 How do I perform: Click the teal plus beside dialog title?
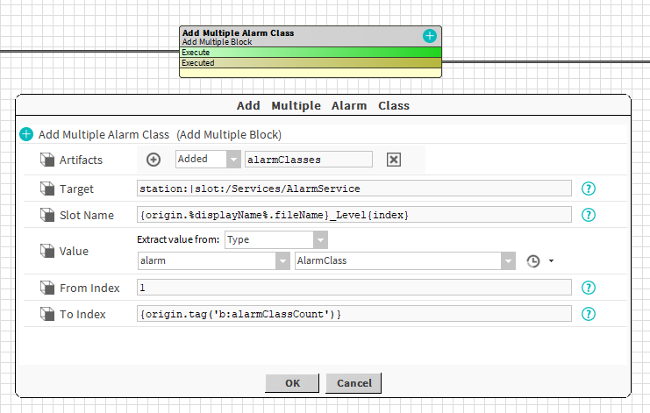26,134
